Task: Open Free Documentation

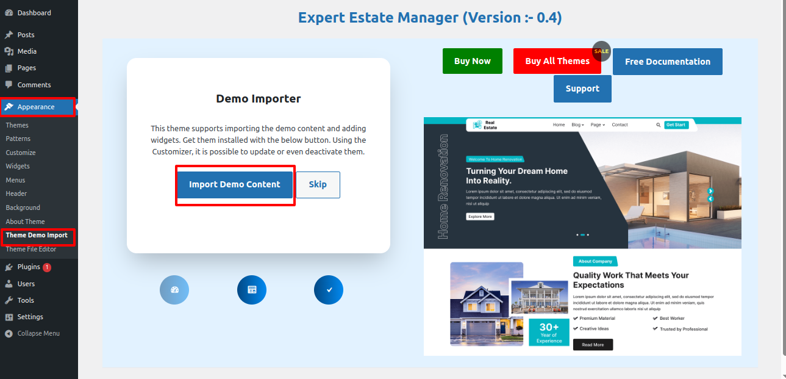Action: pos(668,62)
